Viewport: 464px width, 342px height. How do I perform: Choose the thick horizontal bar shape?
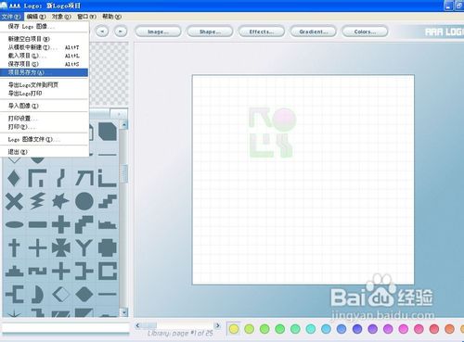pyautogui.click(x=37, y=224)
